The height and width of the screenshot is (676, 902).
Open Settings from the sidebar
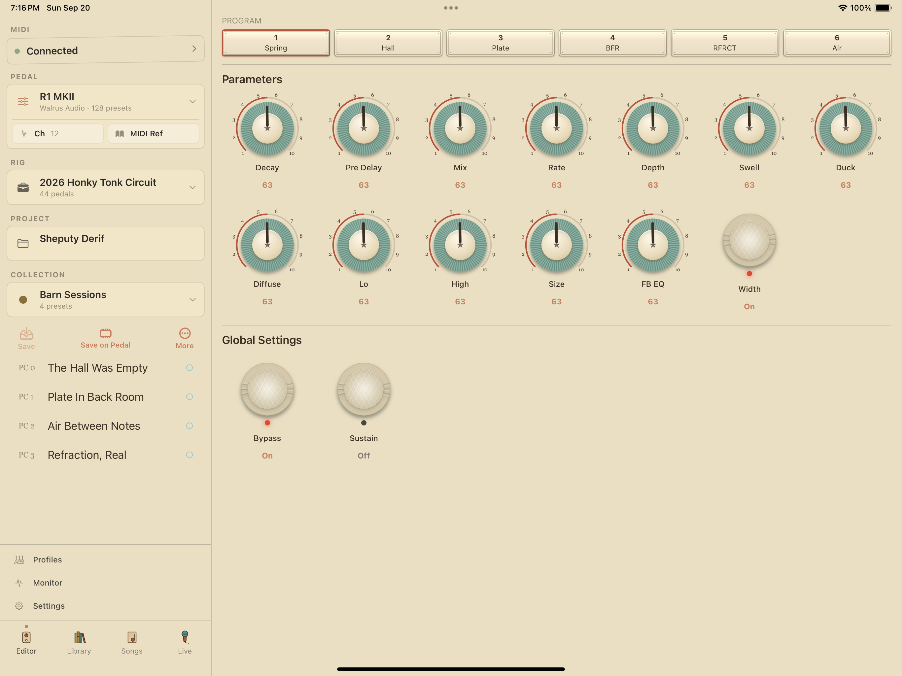[x=105, y=606]
